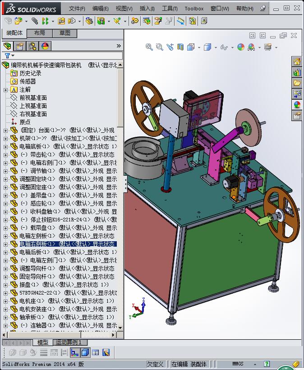Click the Clearance Verification warning icon
Screen dimensions: 304x370
pyautogui.click(x=192, y=21)
